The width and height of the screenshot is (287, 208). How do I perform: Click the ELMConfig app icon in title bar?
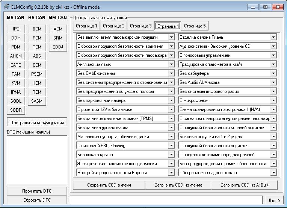pyautogui.click(x=7, y=7)
